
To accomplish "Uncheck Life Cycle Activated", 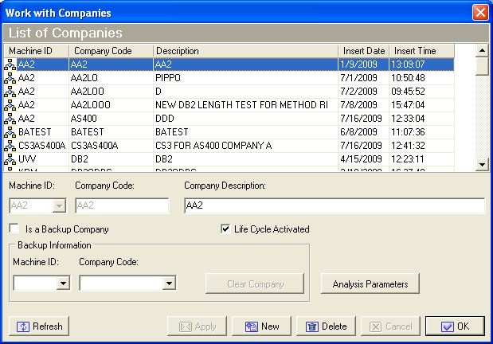I will click(225, 229).
